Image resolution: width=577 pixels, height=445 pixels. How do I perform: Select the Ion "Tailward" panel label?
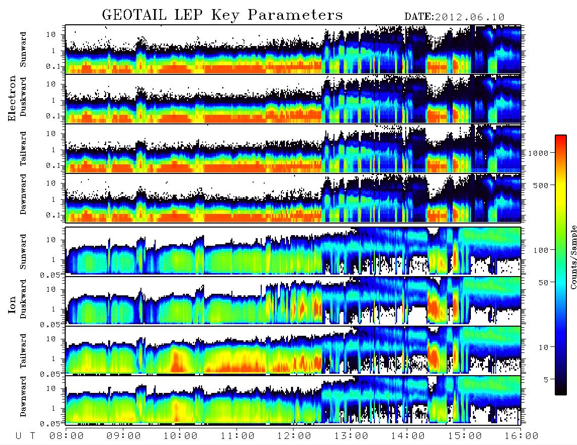coord(23,351)
